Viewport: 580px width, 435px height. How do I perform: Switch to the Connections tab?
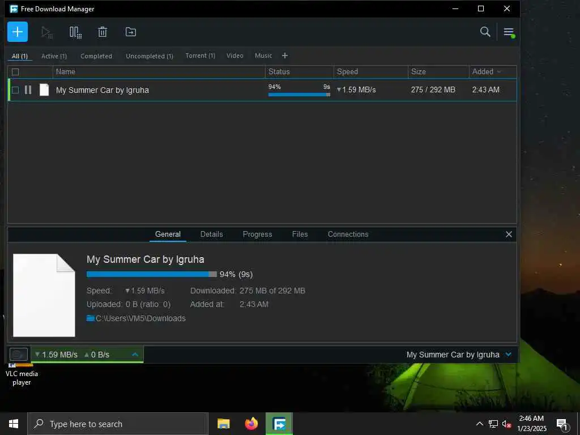(x=348, y=234)
